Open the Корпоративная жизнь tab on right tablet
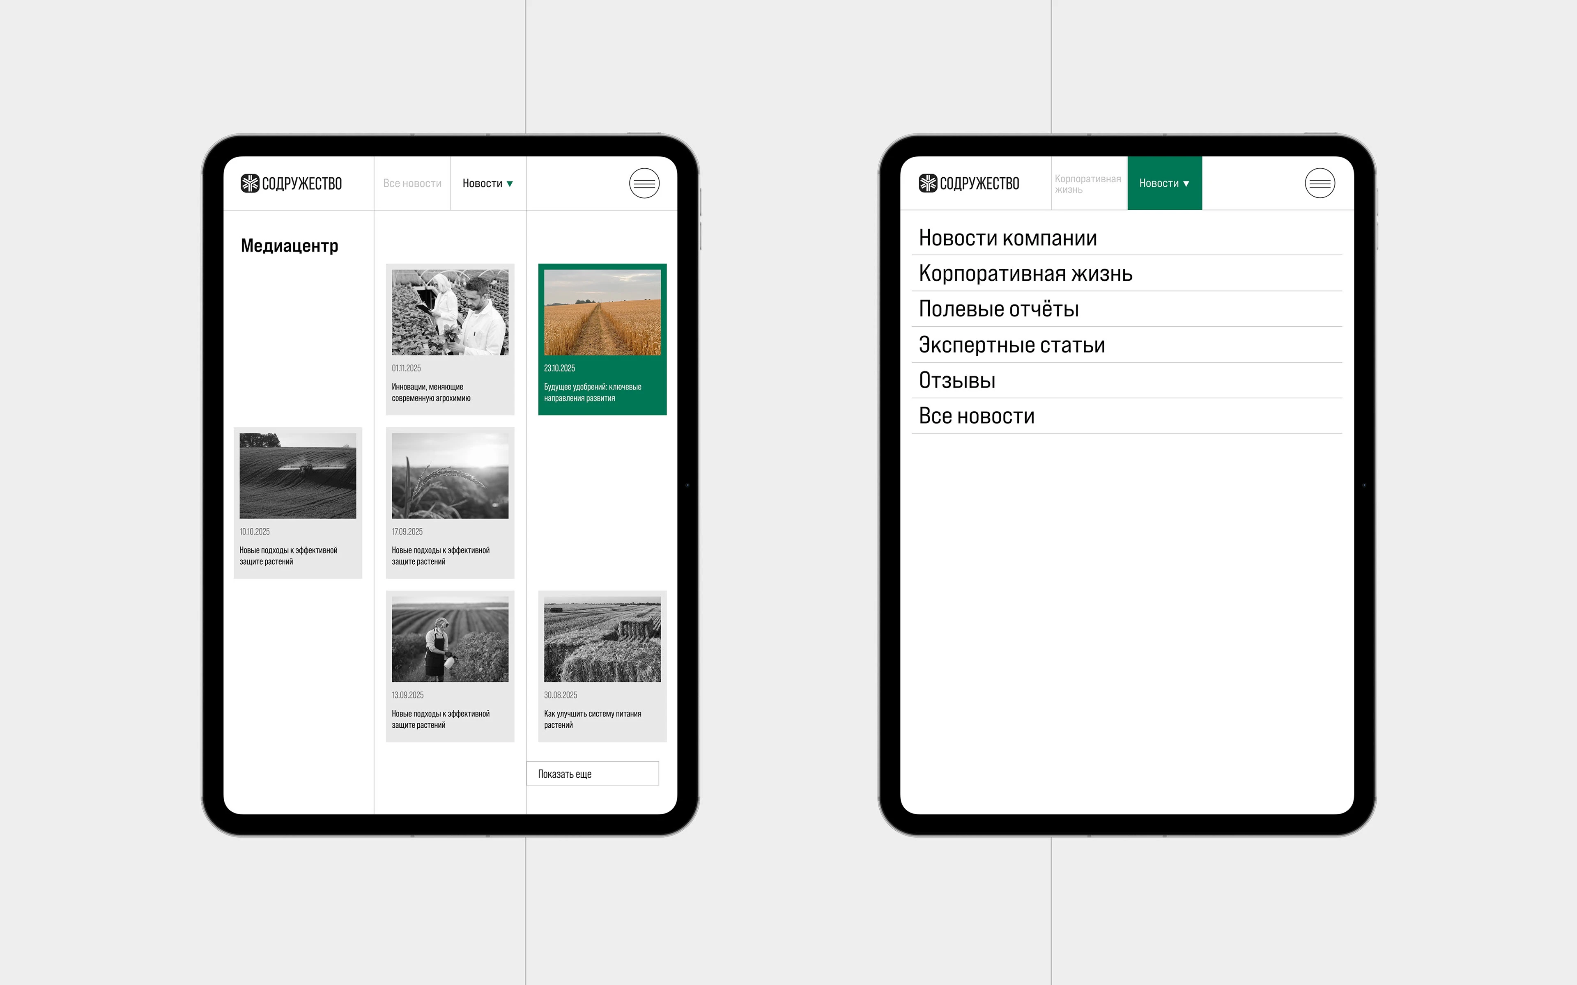 pyautogui.click(x=1088, y=183)
